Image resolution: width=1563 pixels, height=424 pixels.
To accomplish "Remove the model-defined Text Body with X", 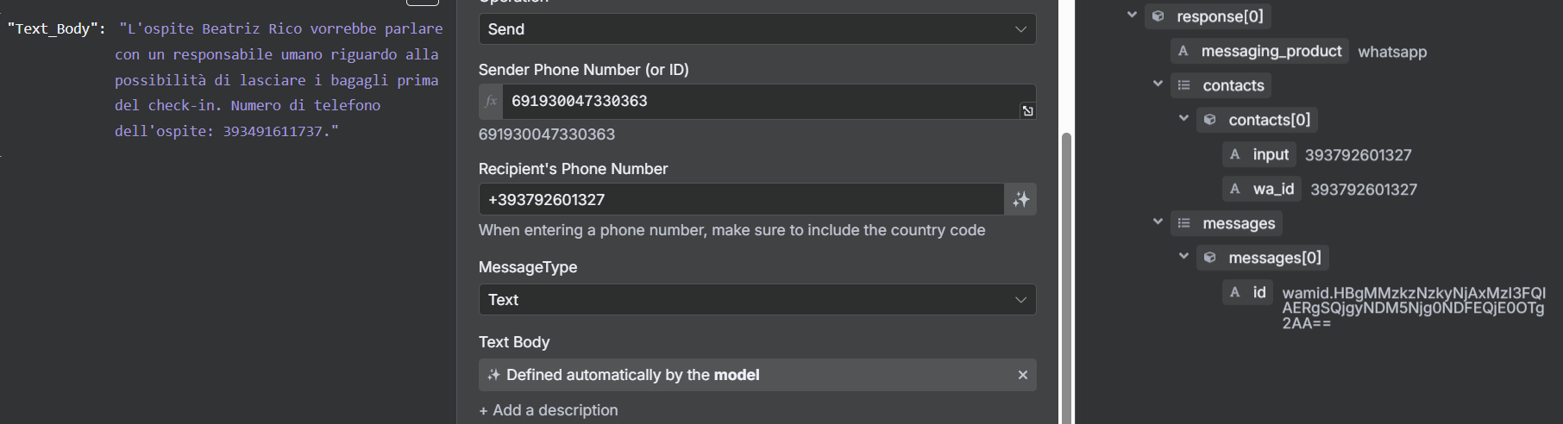I will [x=1022, y=375].
